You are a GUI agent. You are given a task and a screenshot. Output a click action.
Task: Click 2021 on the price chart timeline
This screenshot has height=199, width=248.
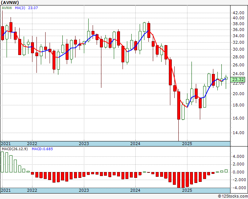click(x=6, y=144)
